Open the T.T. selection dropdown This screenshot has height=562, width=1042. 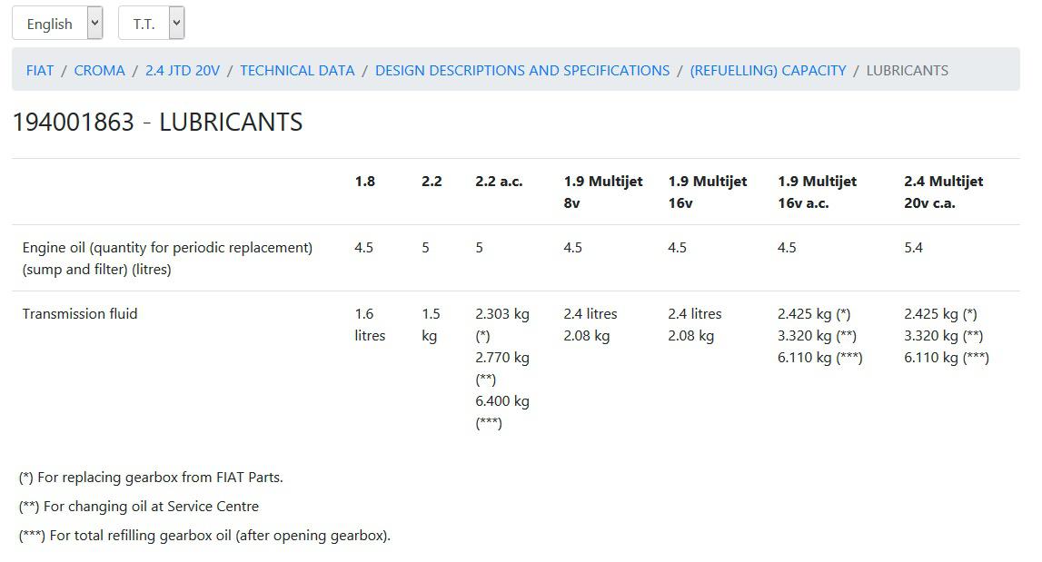(x=151, y=24)
